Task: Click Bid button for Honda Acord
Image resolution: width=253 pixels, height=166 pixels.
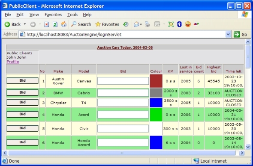Action: 22,114
